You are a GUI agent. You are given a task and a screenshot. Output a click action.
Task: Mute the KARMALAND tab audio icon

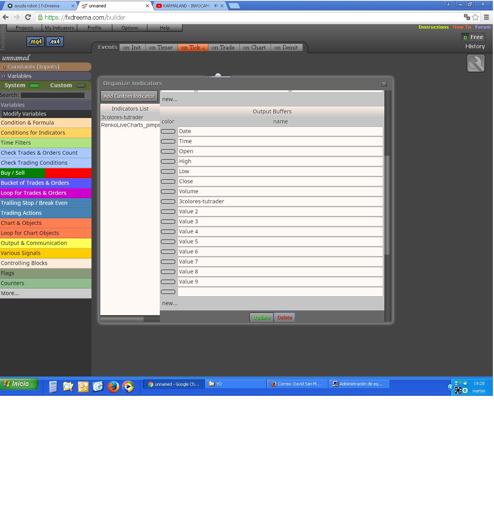pyautogui.click(x=216, y=6)
